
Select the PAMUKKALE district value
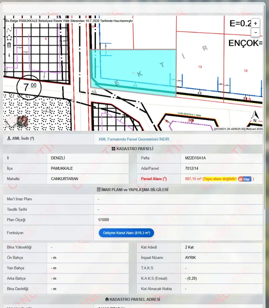[62, 168]
